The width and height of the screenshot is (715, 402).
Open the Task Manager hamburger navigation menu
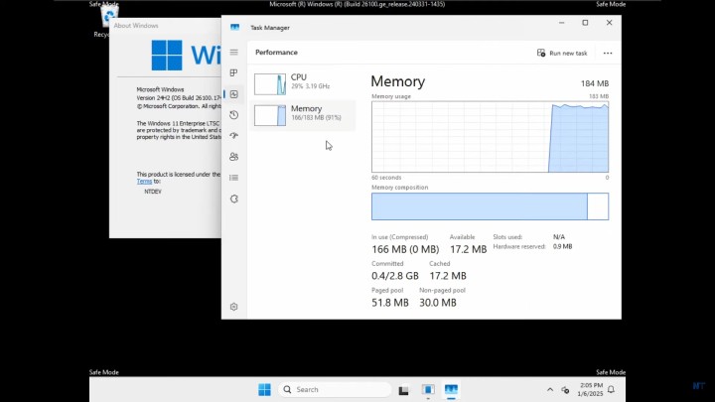coord(234,52)
